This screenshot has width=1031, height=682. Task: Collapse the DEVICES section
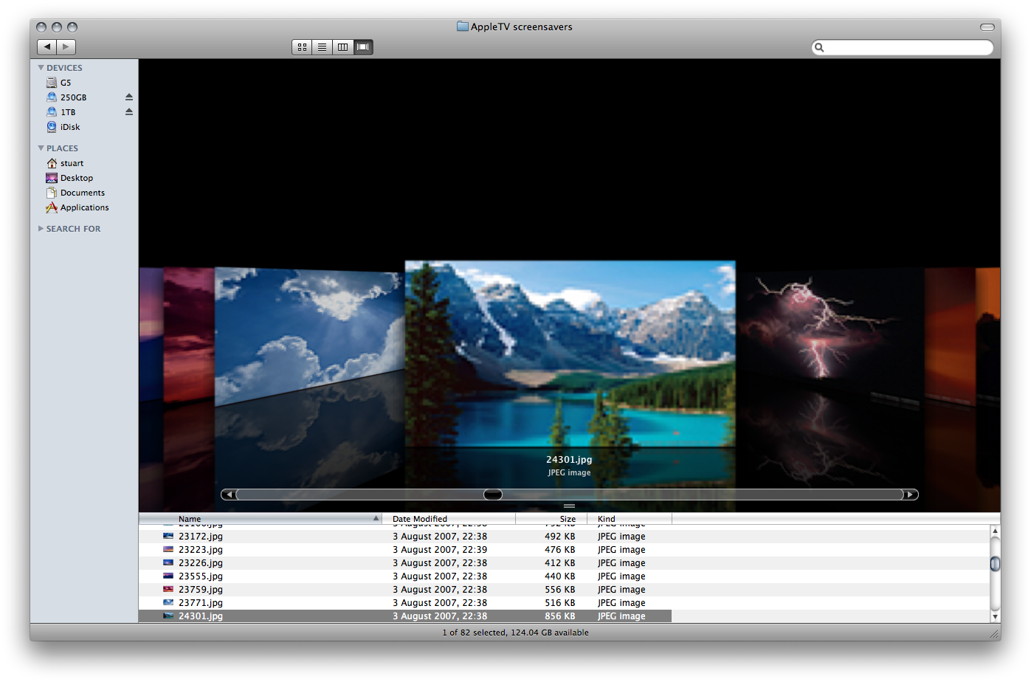pyautogui.click(x=41, y=68)
